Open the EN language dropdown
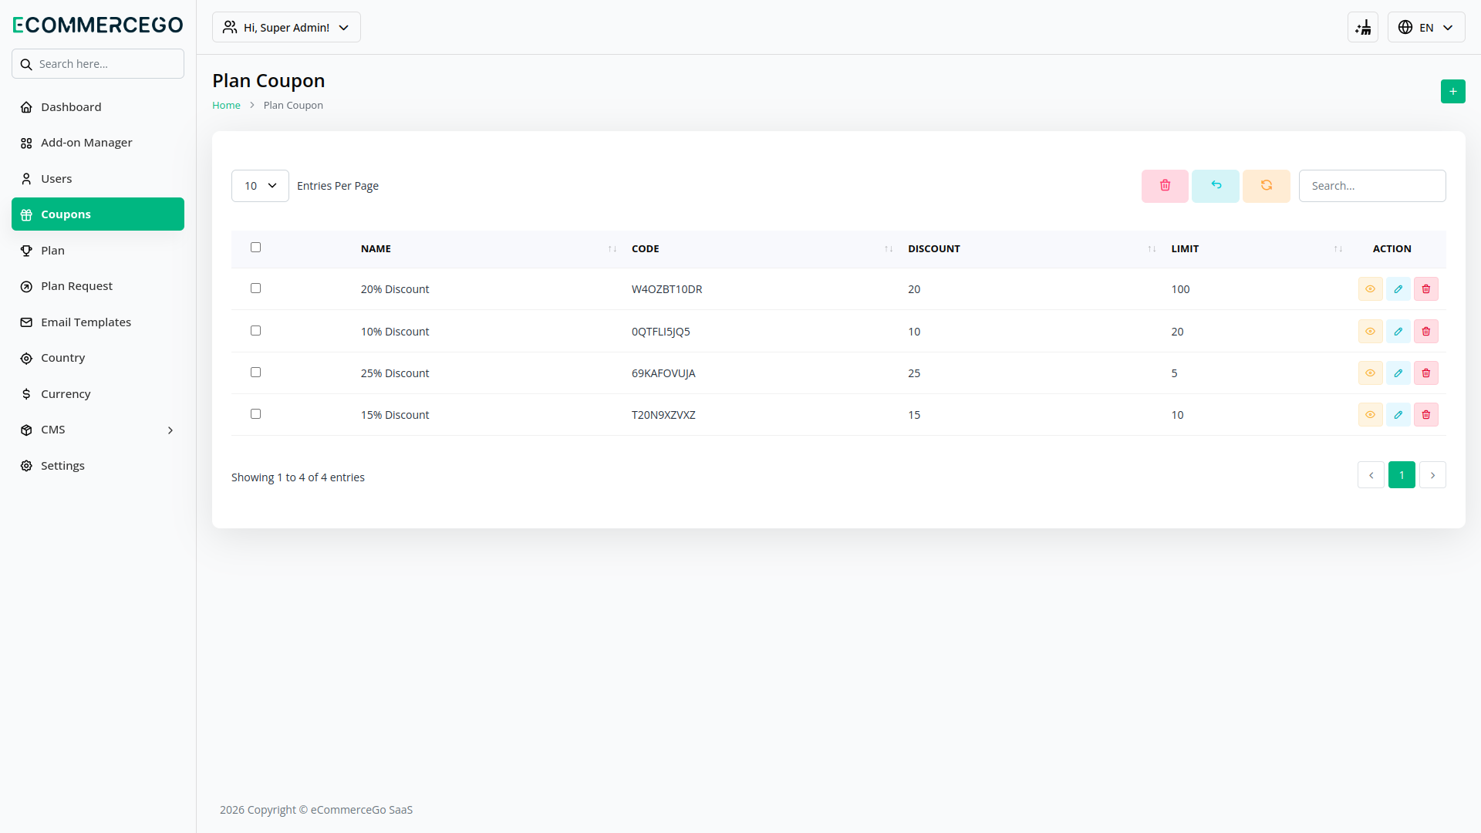Viewport: 1481px width, 833px height. tap(1425, 28)
